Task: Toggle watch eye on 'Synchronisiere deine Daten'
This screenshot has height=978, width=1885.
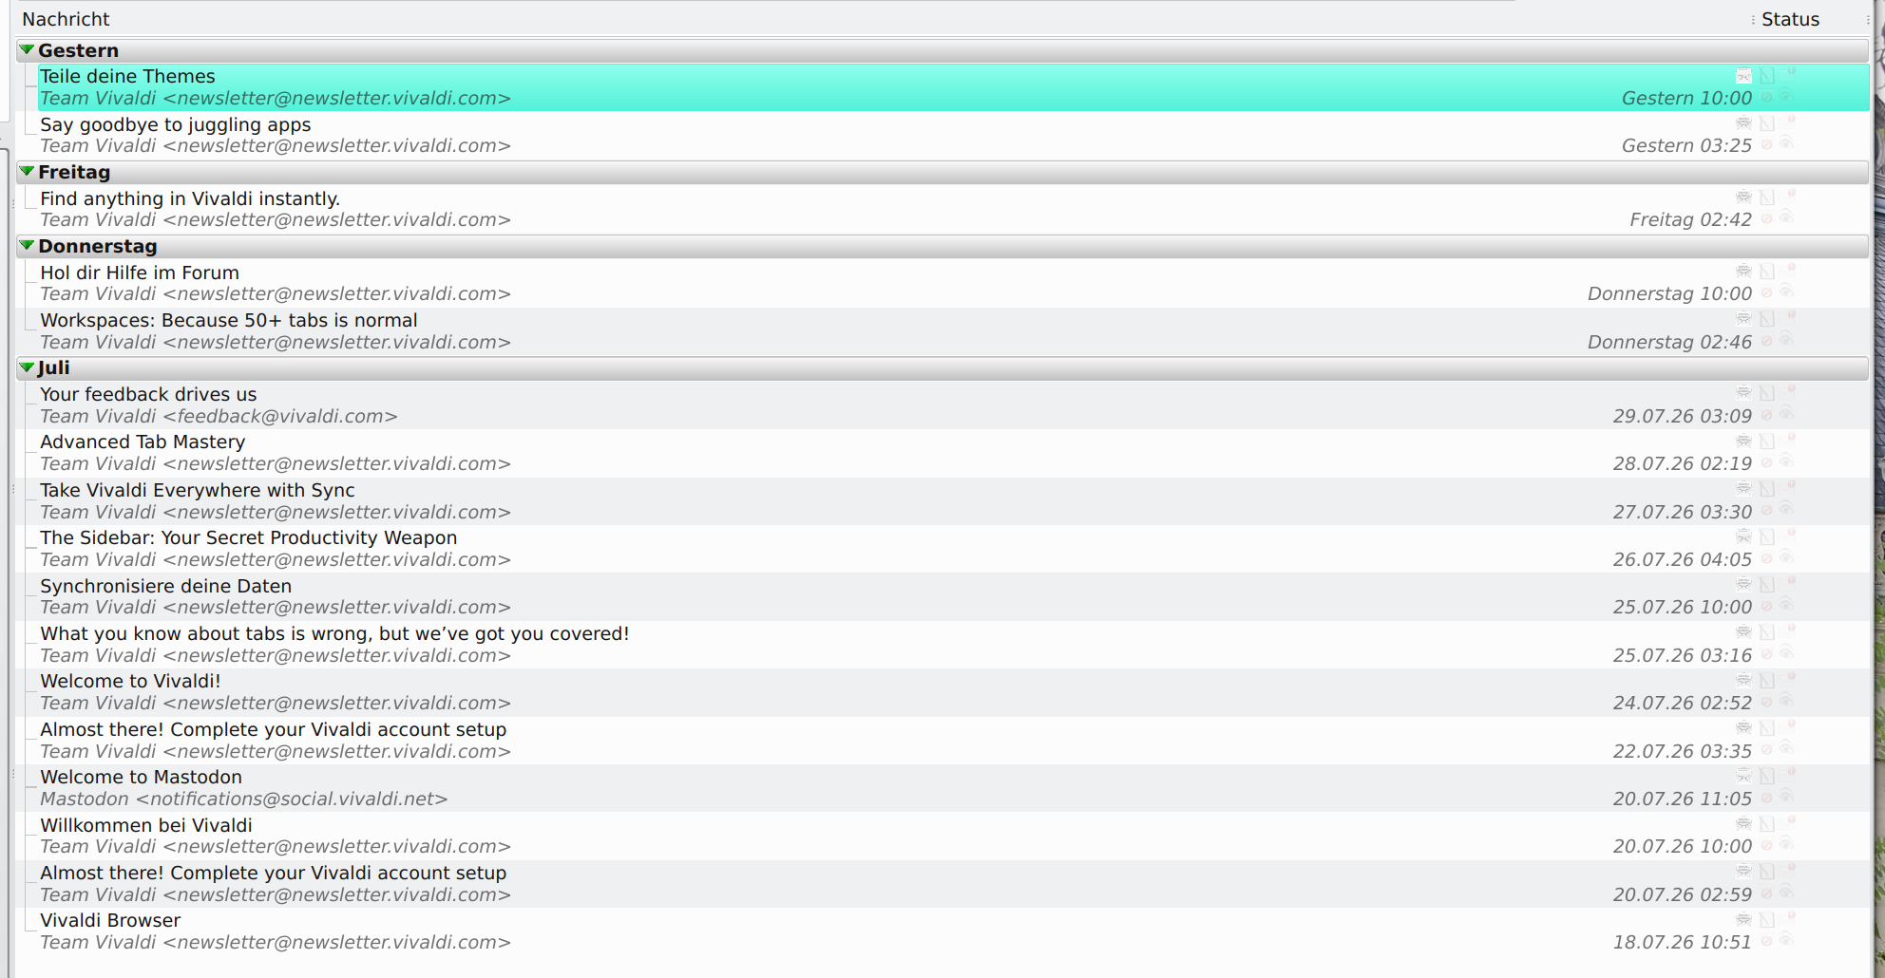Action: click(1786, 605)
